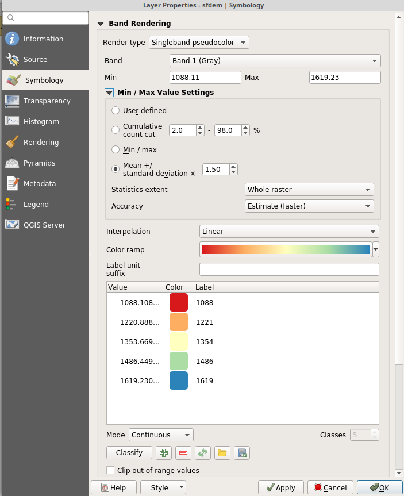Open the Render type dropdown
This screenshot has width=404, height=496.
[x=199, y=43]
